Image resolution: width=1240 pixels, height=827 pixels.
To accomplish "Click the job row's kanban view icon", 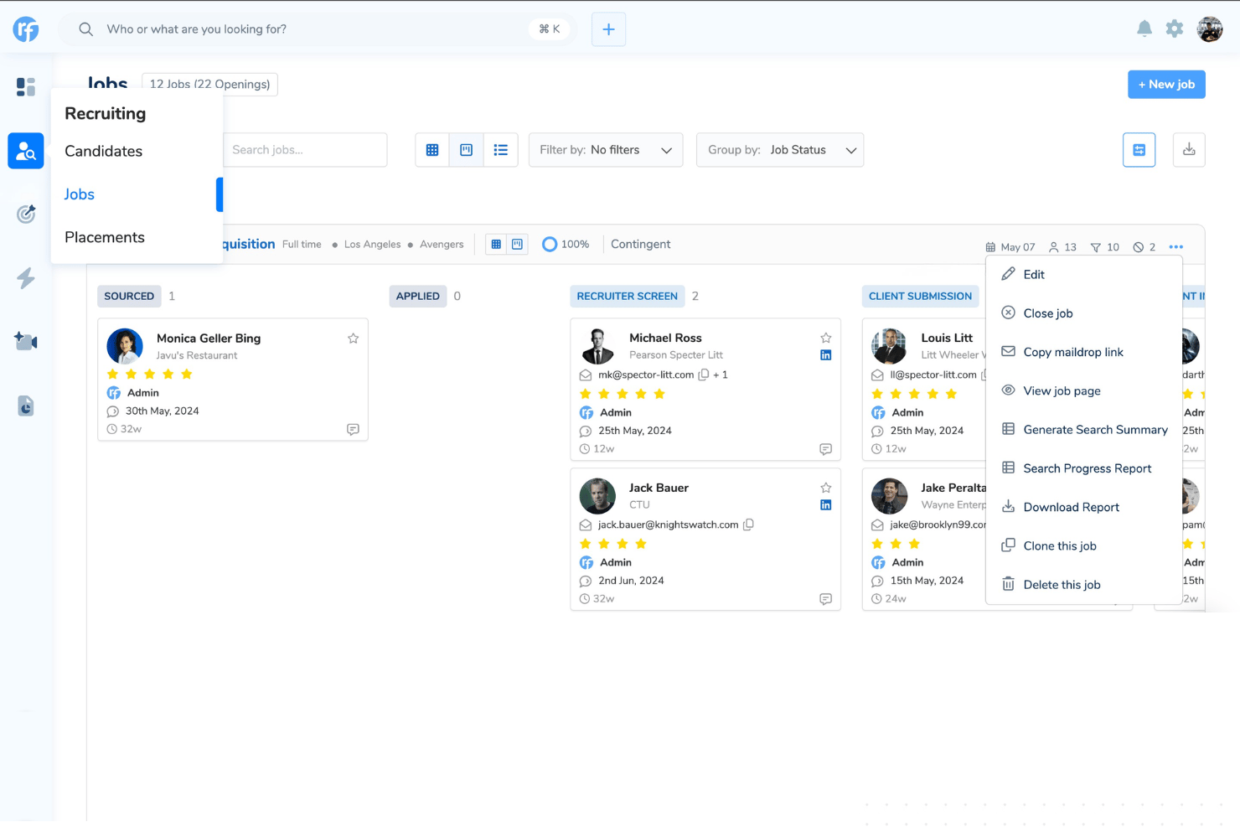I will 518,245.
